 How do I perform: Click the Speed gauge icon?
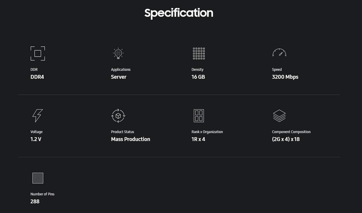pos(279,53)
